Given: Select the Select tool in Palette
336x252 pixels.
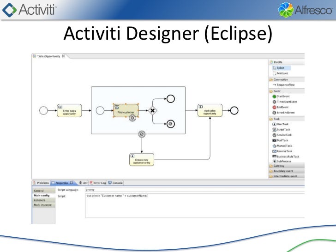Looking at the screenshot, I should [x=282, y=68].
